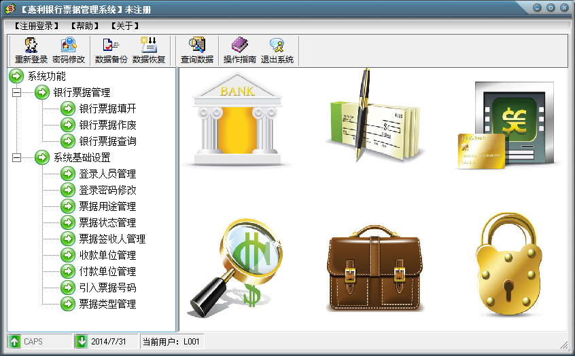Click green arrow icon beside 登录人员管理
This screenshot has height=356, width=575.
(68, 174)
